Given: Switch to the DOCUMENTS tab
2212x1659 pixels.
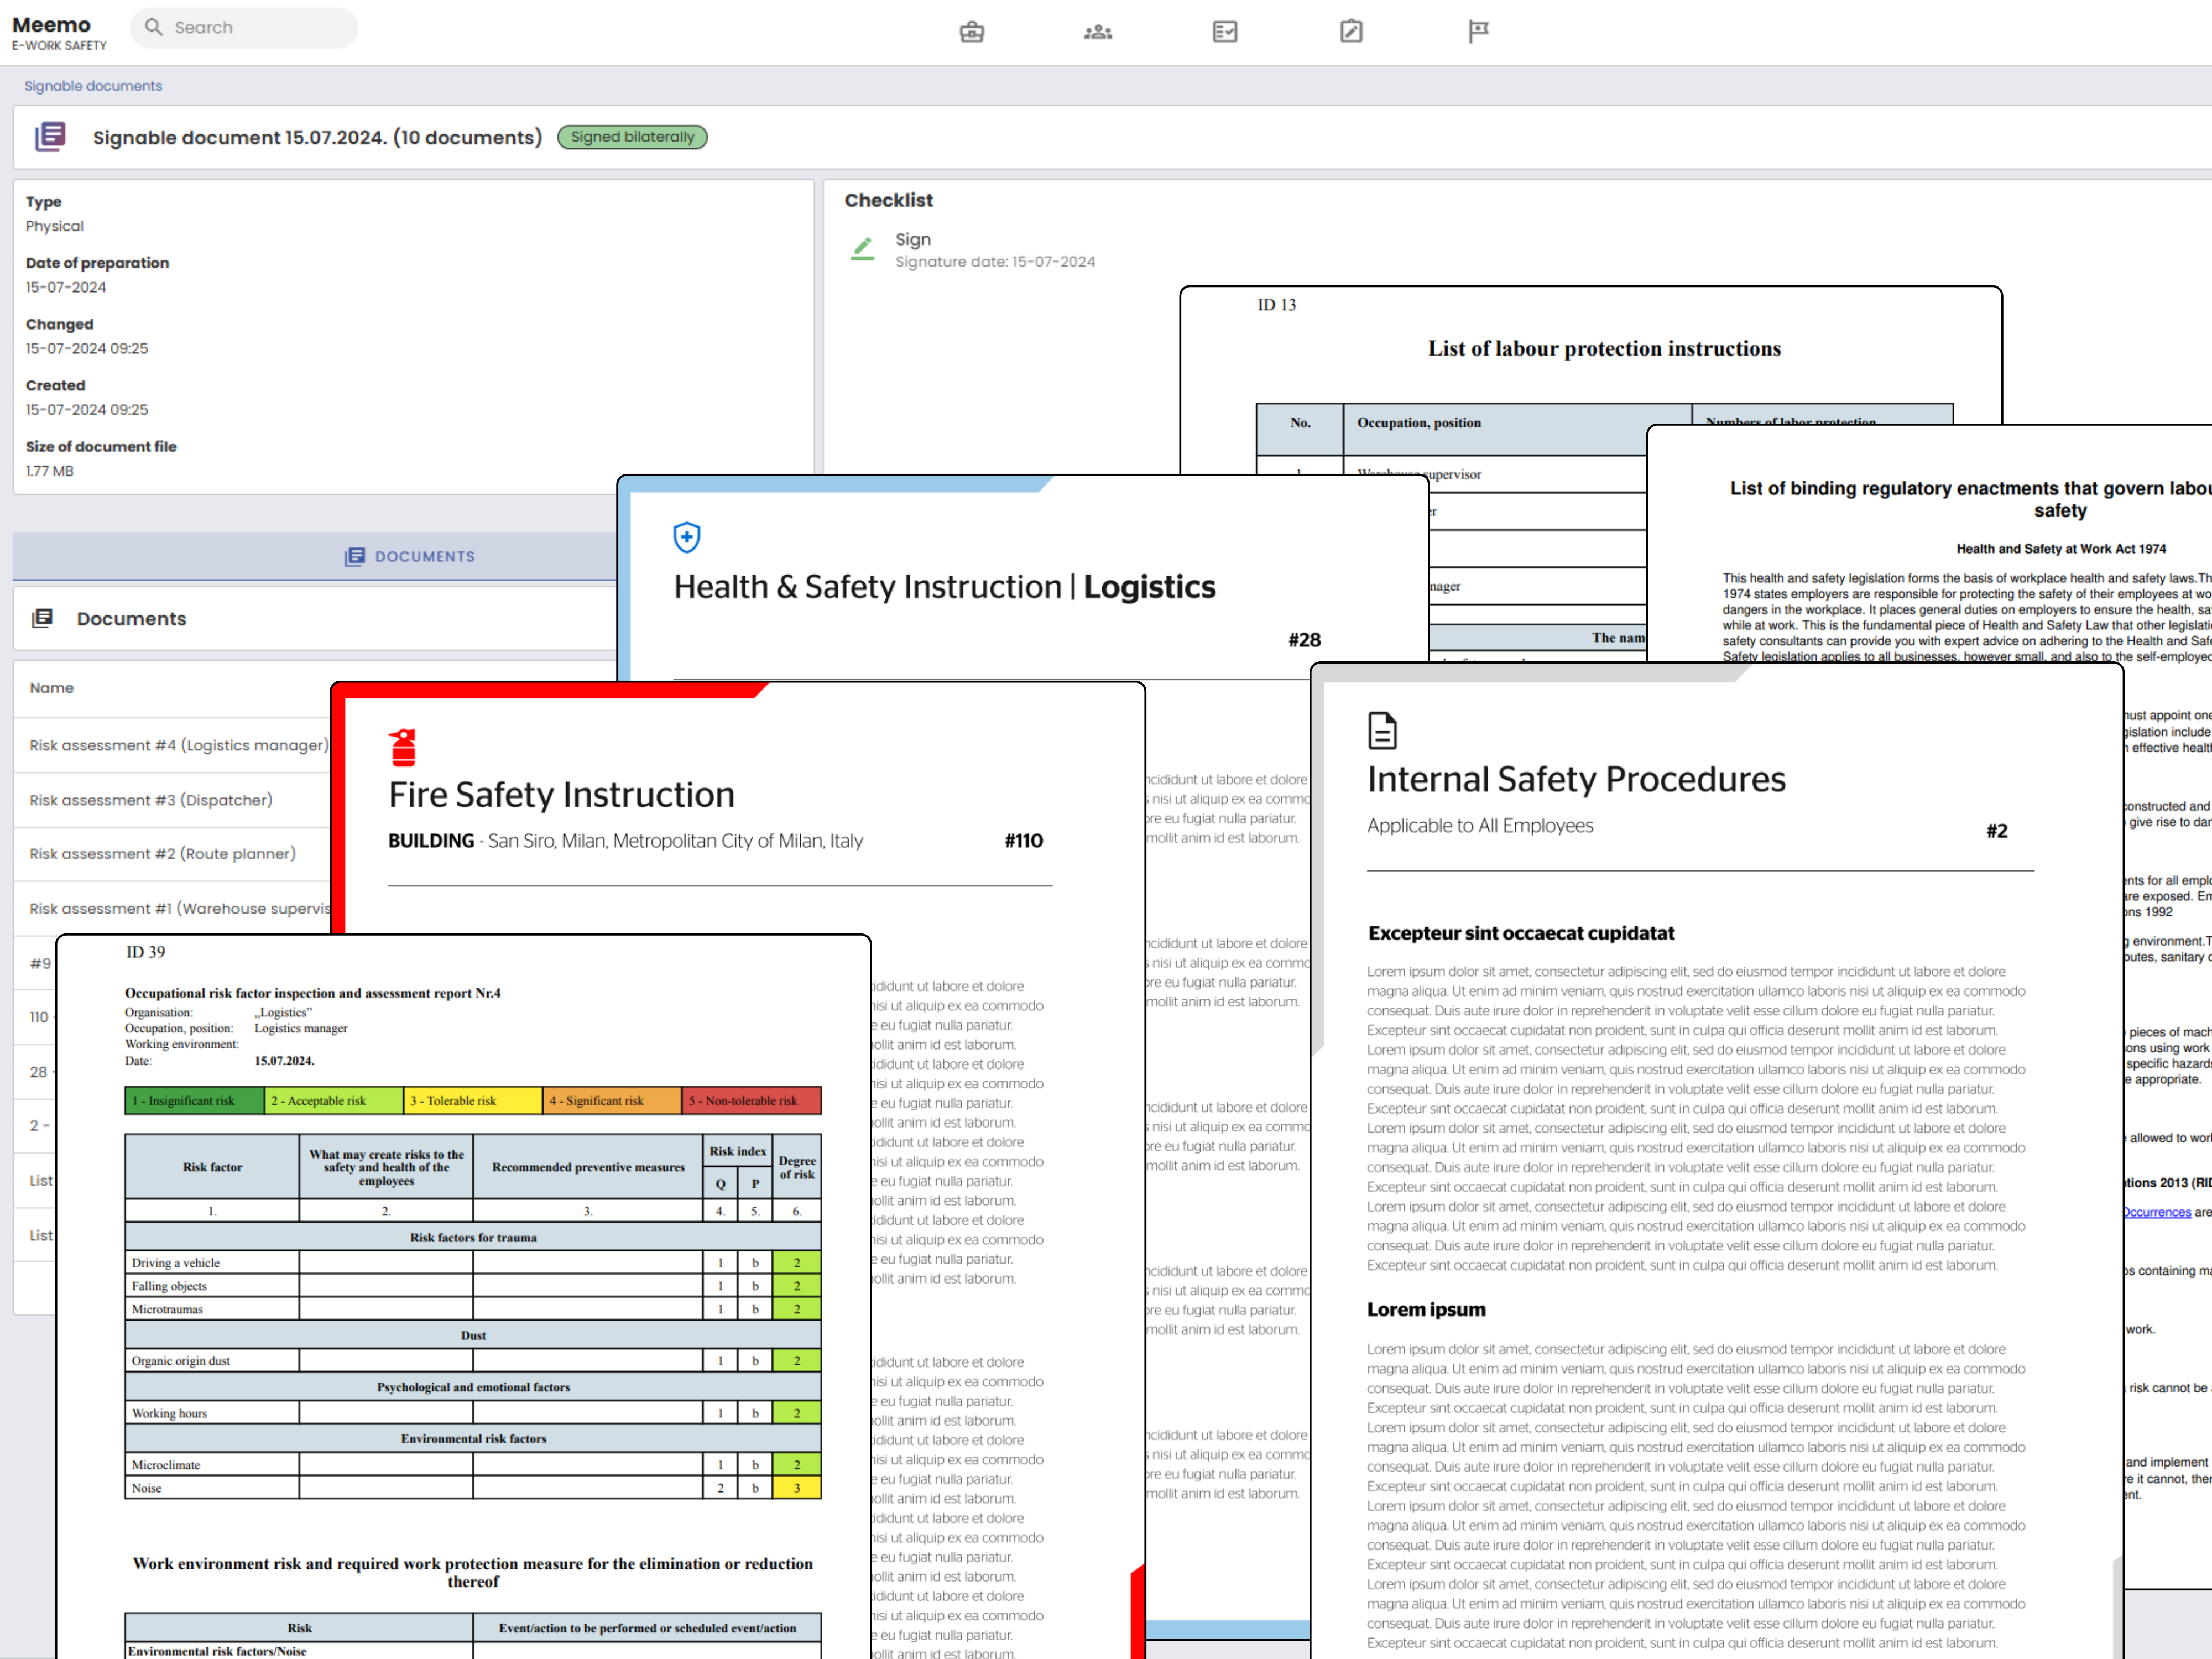Looking at the screenshot, I should (x=410, y=557).
